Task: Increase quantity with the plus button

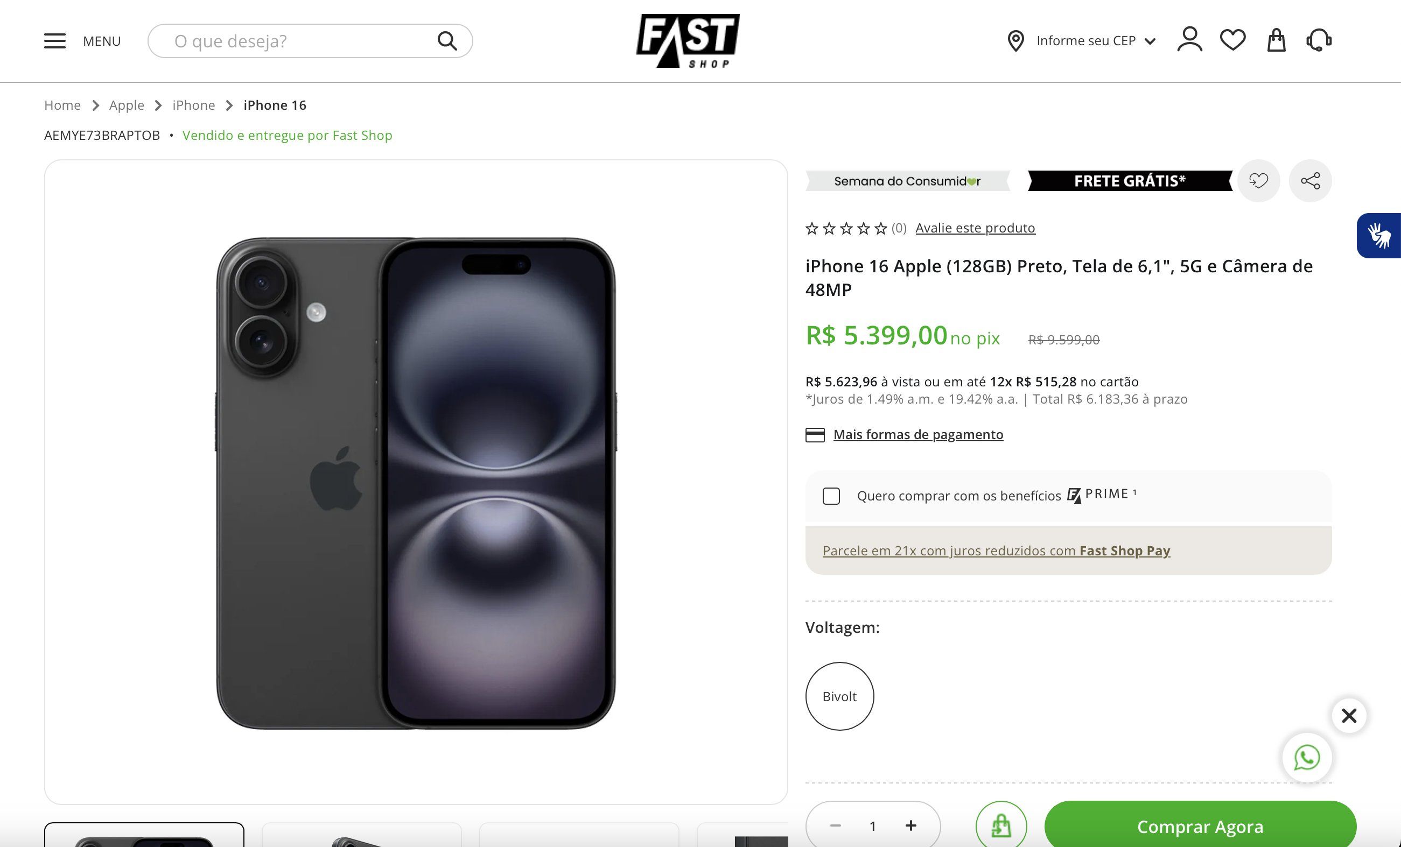Action: click(911, 825)
